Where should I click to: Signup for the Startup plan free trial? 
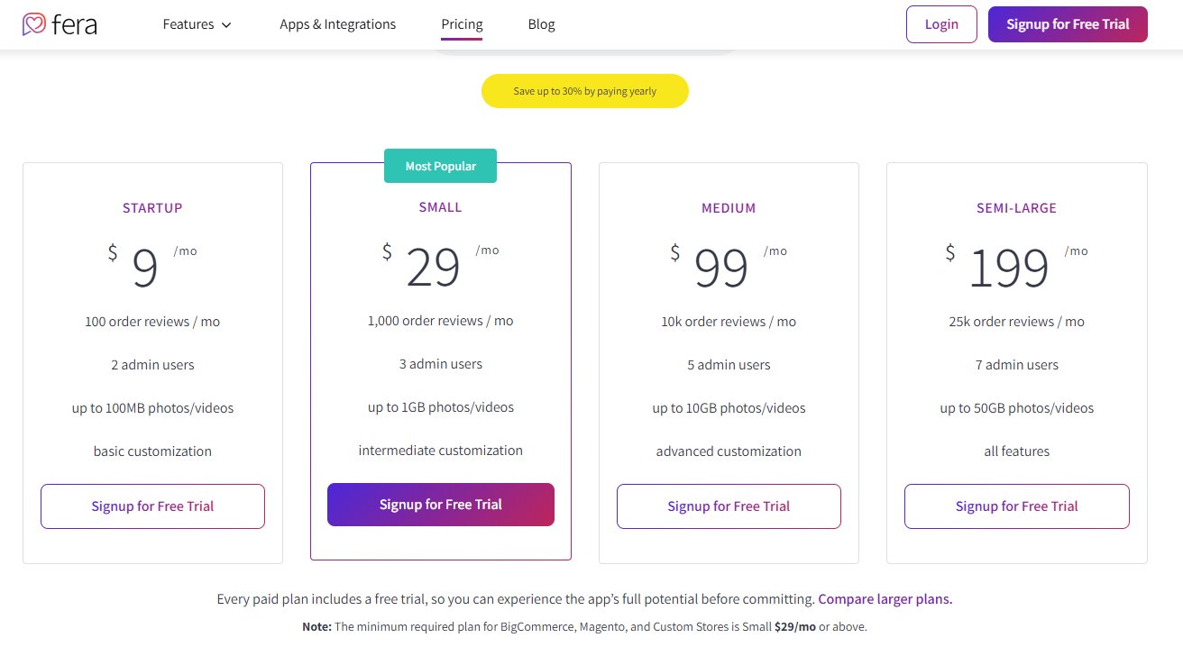(x=152, y=506)
